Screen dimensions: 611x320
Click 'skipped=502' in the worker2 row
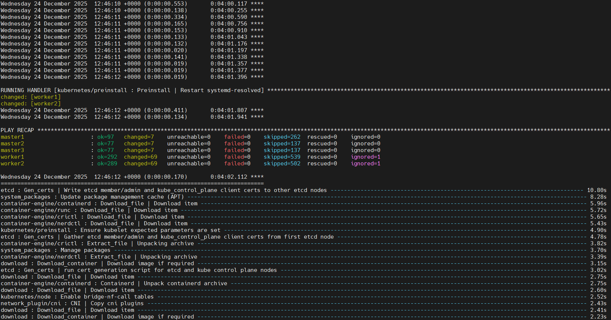point(282,164)
